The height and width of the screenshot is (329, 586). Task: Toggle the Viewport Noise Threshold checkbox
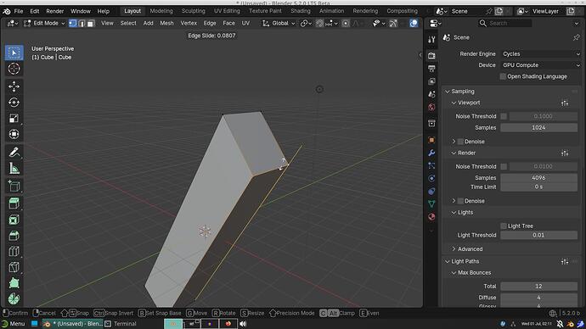pos(504,116)
